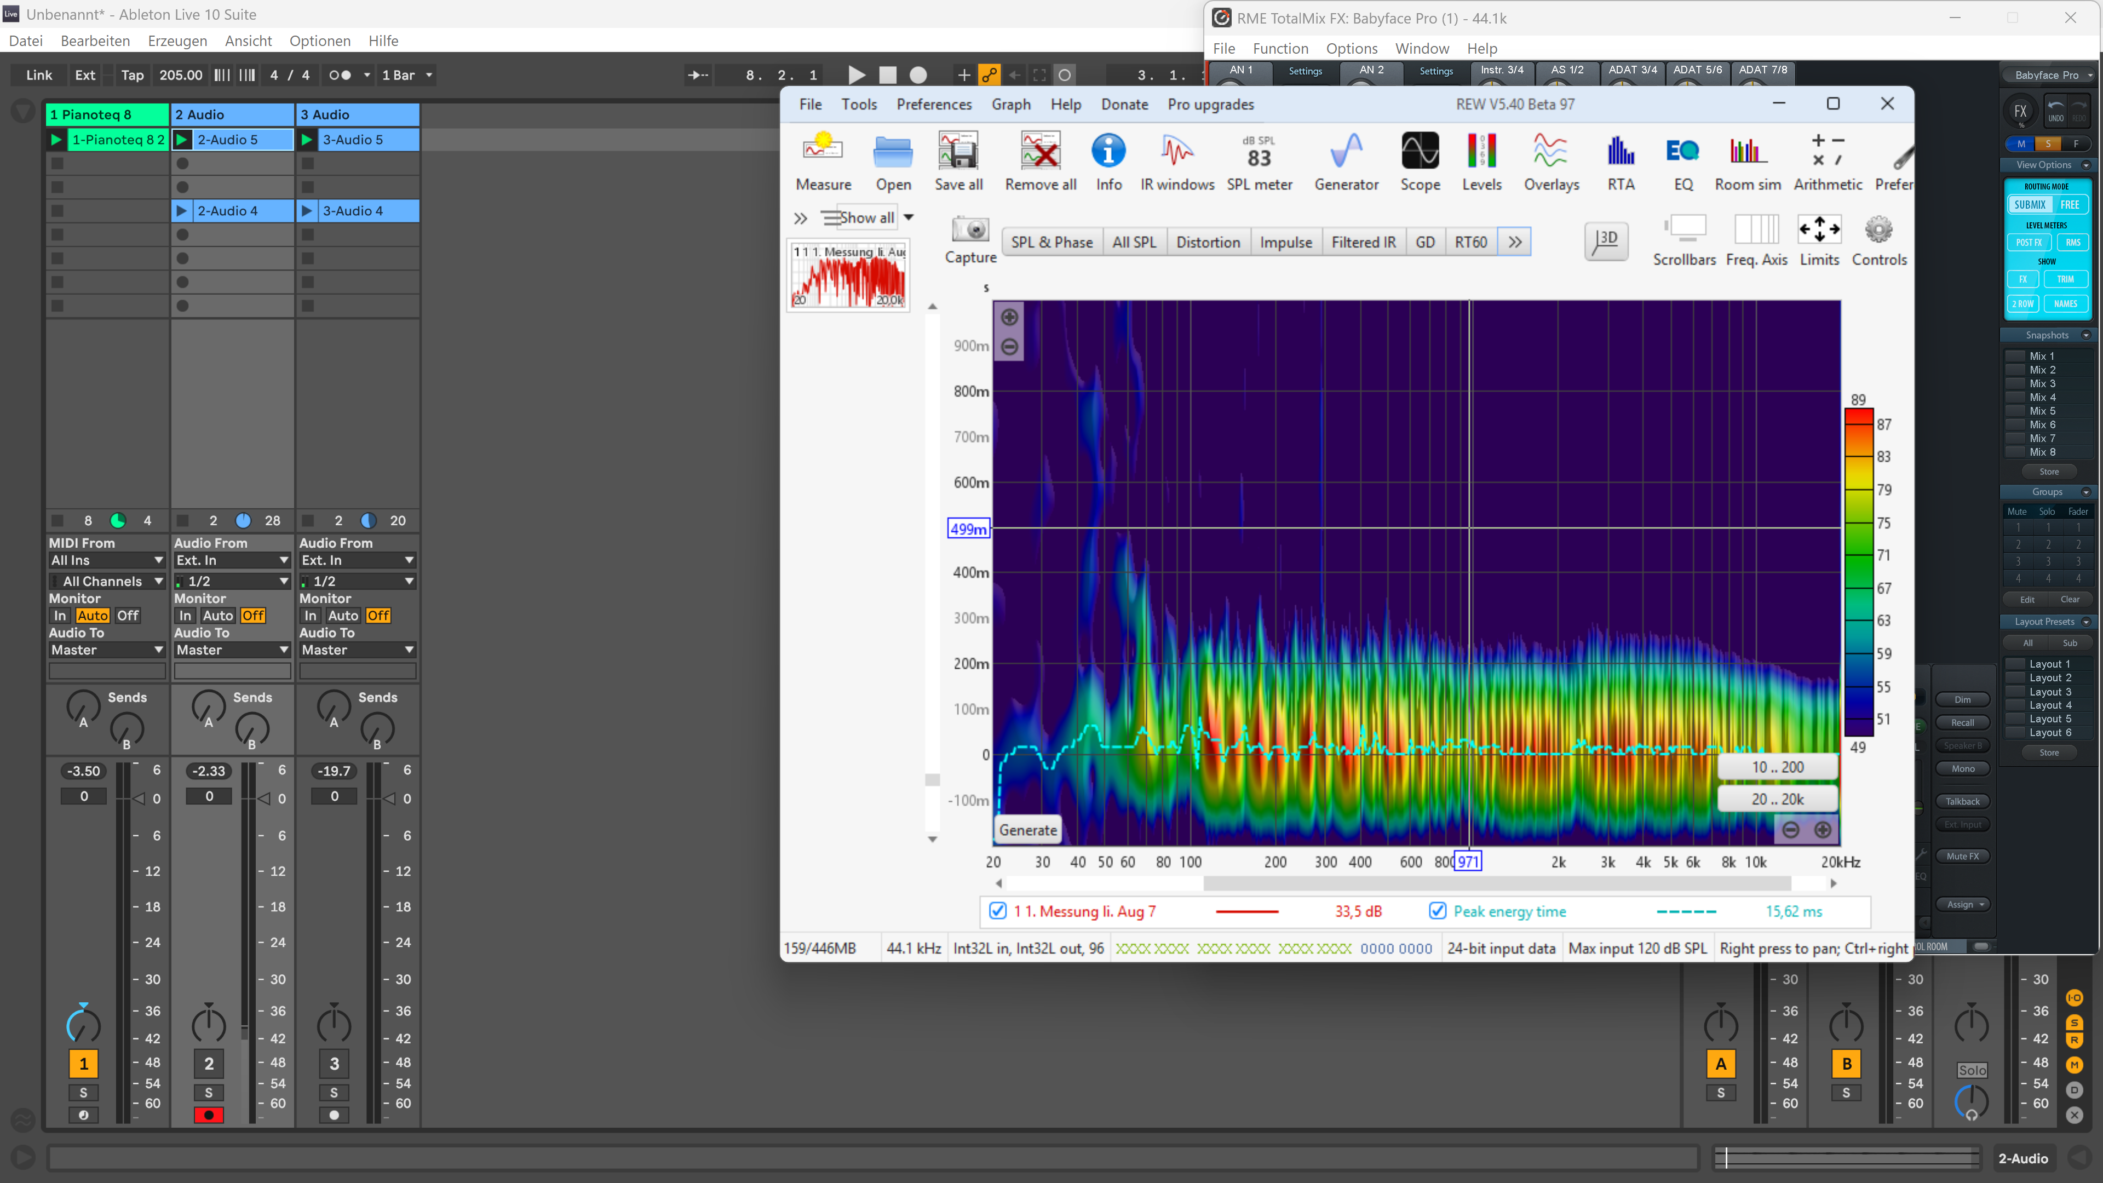The image size is (2103, 1183).
Task: Adjust track 1 Send A knob
Action: click(x=83, y=706)
